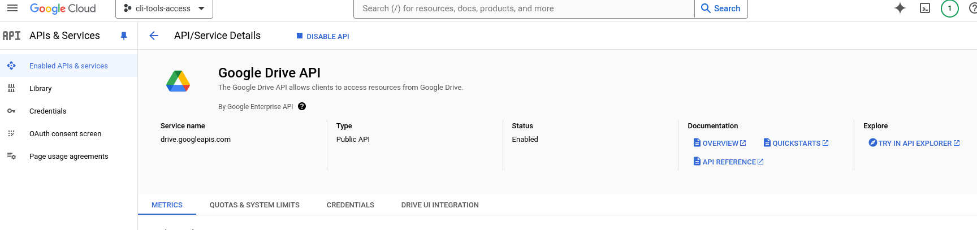
Task: Click the help icon beside Google Enterprise API
Action: 302,107
